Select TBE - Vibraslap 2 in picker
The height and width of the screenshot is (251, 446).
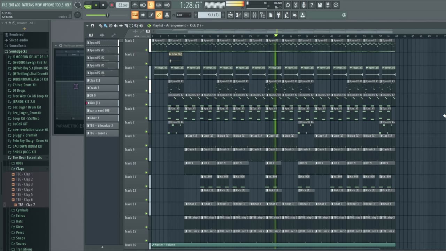point(102,125)
